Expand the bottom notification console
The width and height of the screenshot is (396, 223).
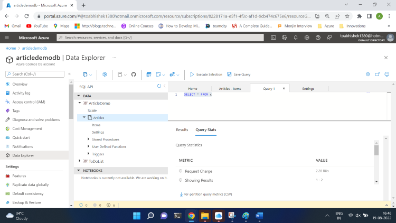(x=386, y=205)
